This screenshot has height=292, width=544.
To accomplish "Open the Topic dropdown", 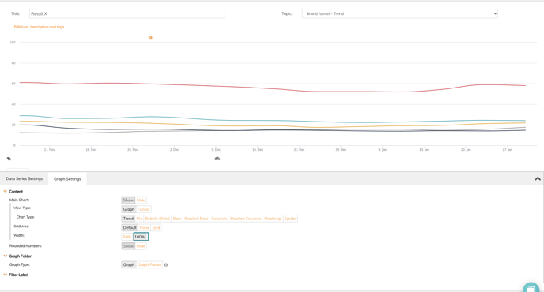I will point(399,14).
